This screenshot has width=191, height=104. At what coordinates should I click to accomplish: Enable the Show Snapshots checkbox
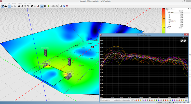click(101, 100)
